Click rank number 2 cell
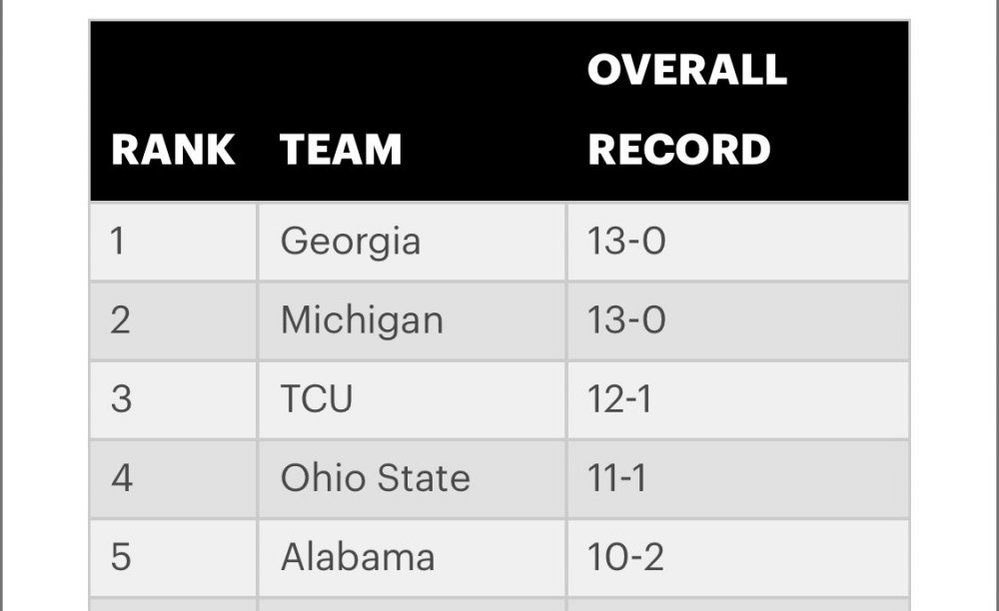This screenshot has height=611, width=999. coord(120,320)
